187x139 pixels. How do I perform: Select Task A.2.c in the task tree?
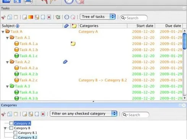click(28, 80)
